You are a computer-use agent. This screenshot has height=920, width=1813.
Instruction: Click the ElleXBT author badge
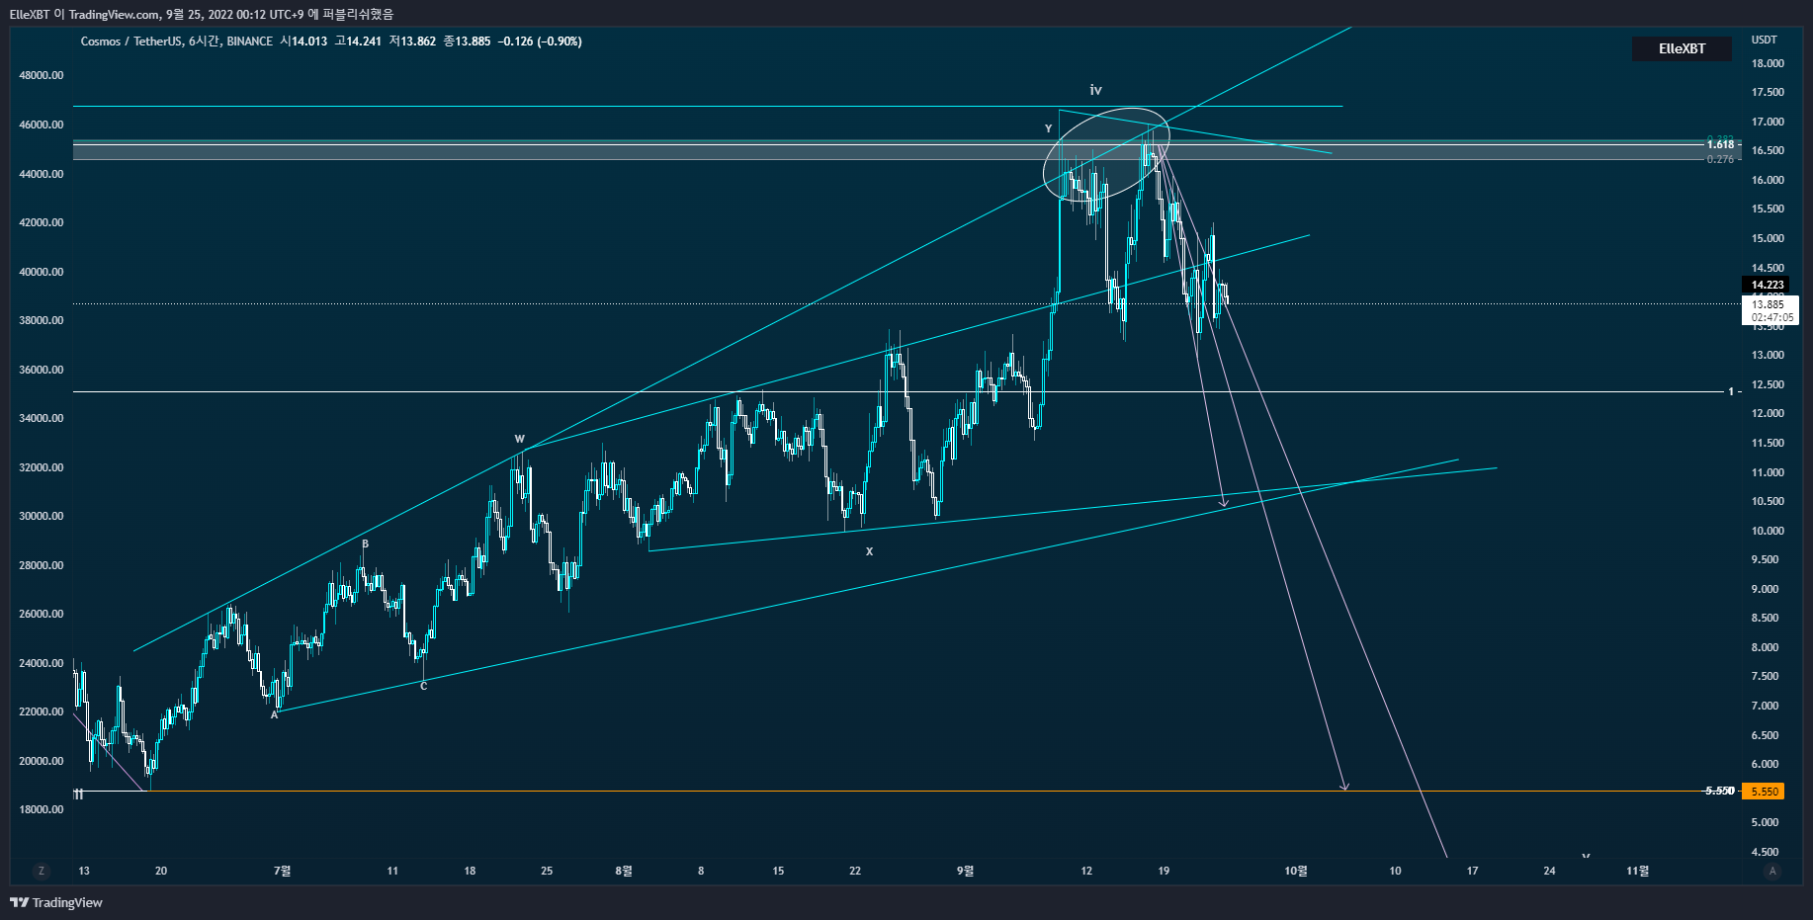[x=1682, y=48]
